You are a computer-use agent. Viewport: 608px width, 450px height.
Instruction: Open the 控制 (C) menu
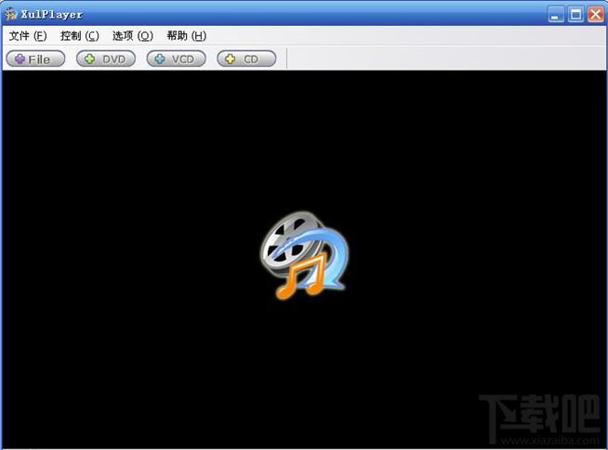coord(80,36)
